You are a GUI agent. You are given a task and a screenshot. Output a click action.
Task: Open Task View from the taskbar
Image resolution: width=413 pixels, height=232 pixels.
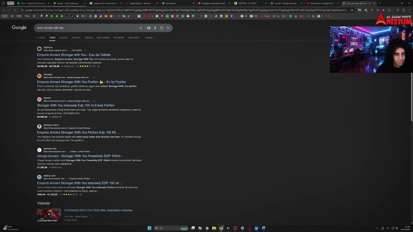(193, 228)
